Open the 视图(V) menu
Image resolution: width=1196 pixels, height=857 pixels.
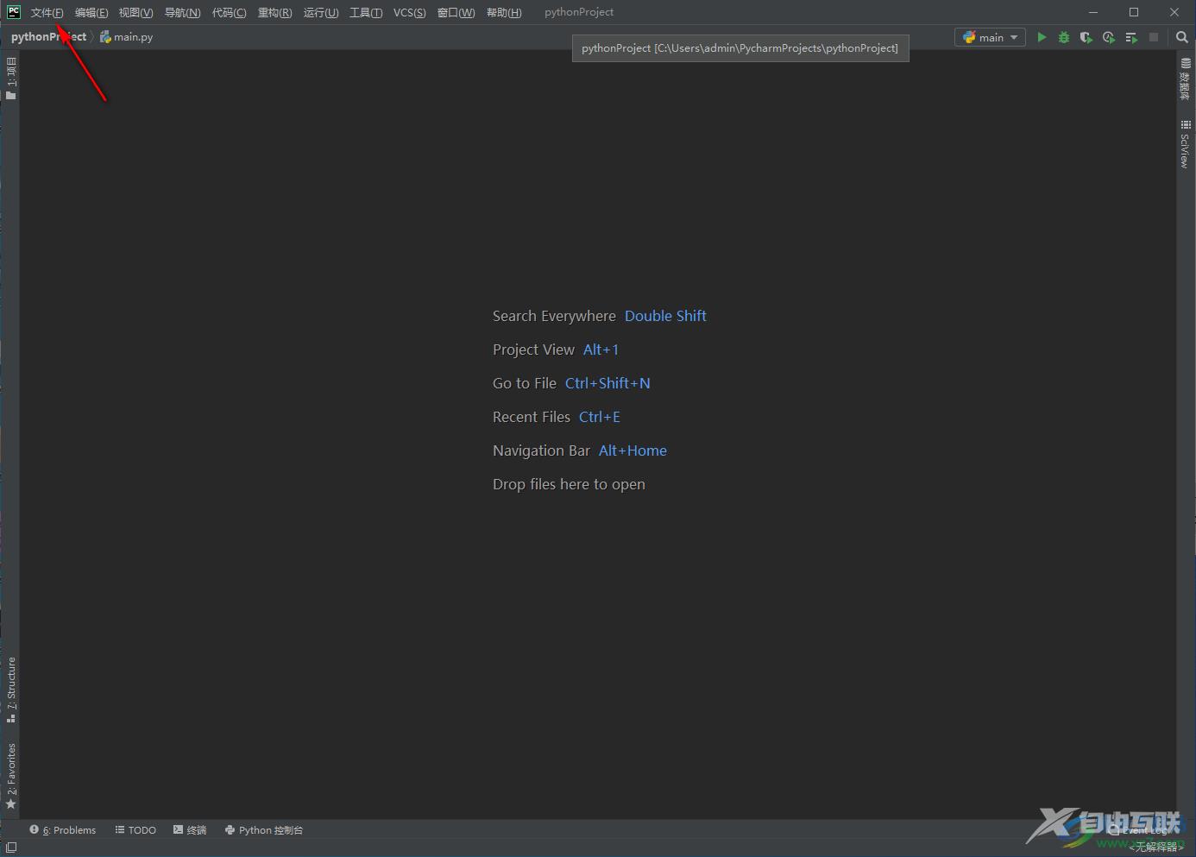[x=135, y=12]
